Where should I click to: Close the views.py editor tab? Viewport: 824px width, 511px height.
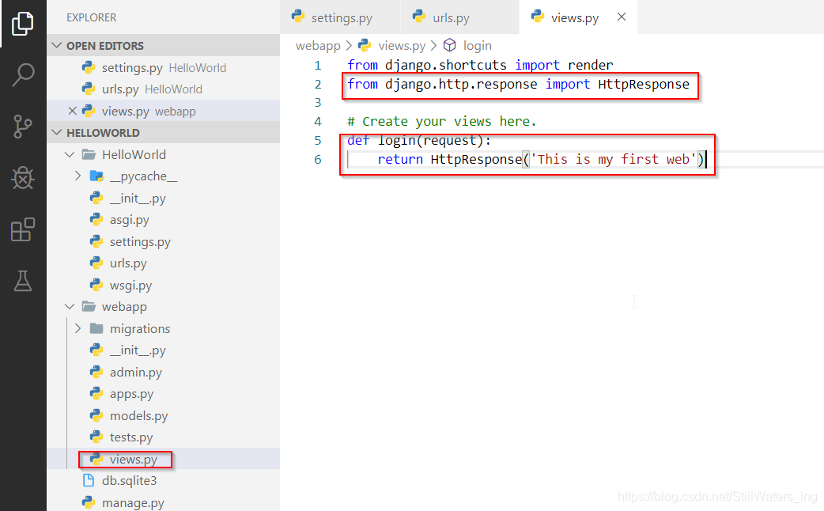(621, 17)
